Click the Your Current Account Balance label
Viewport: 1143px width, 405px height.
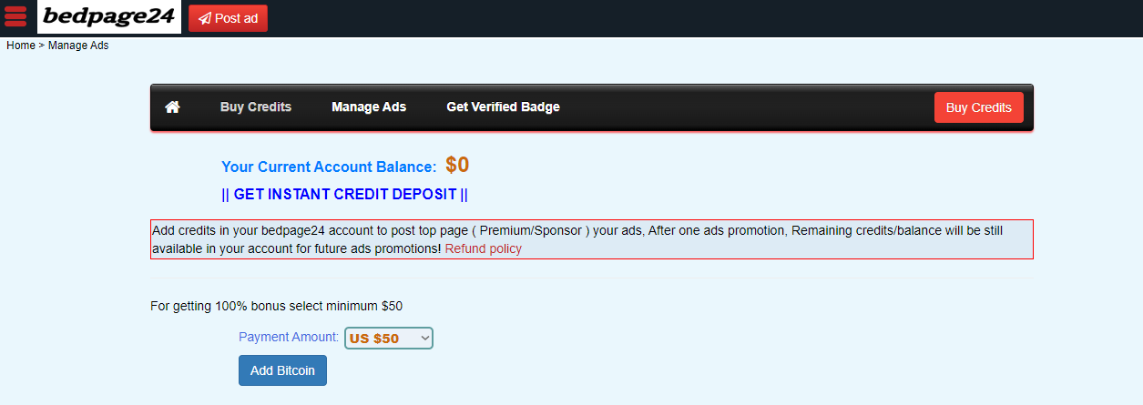[329, 167]
